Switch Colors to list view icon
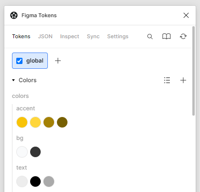This screenshot has width=200, height=192. pos(167,80)
